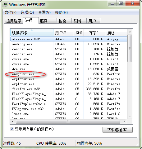Sort by CPU column header
Viewport: 142px width, 149px height.
(78, 33)
